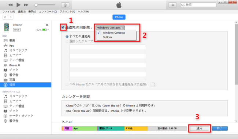This screenshot has height=139, width=238.
Task: Select the 選択したグループ radio option
Action: point(67,41)
